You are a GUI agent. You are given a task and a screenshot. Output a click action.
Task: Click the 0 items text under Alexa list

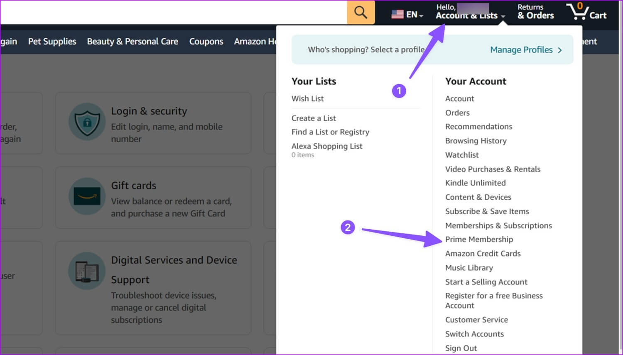(303, 155)
